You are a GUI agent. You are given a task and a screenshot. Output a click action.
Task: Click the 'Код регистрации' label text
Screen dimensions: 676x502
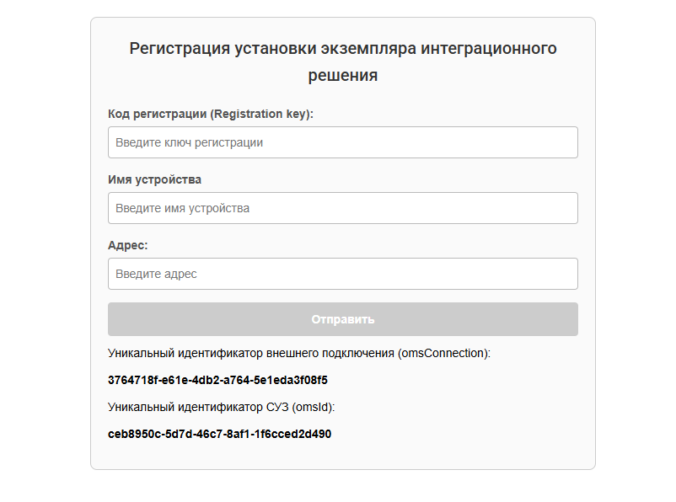[x=158, y=114]
